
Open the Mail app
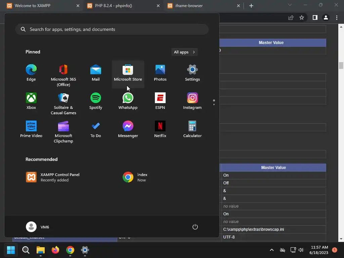tap(96, 73)
